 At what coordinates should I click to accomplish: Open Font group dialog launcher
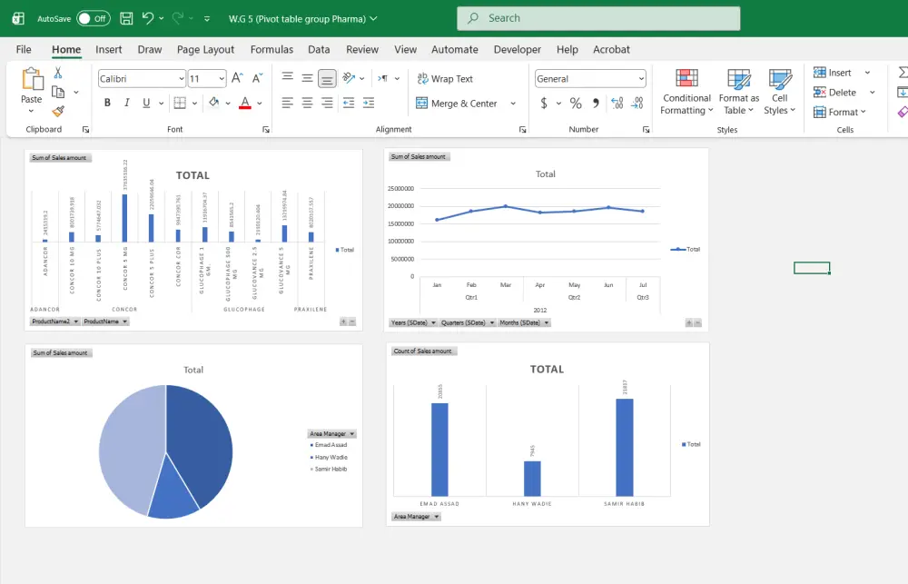click(266, 130)
